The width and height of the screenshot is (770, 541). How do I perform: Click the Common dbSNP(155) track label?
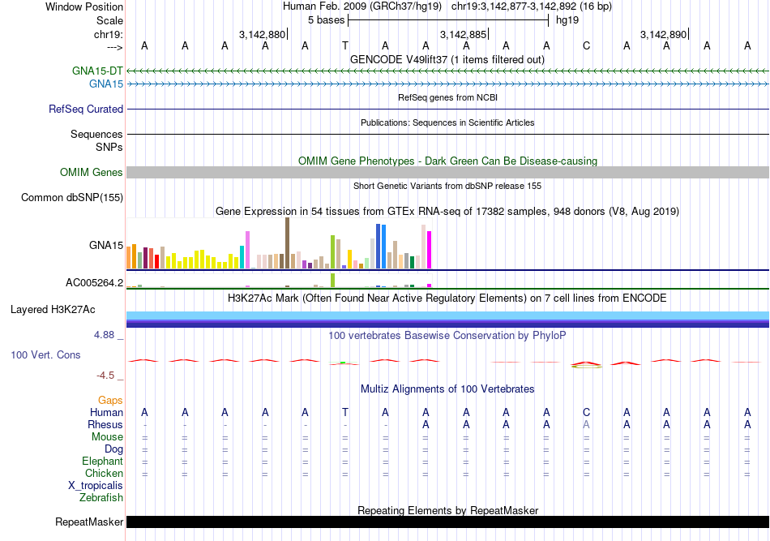(72, 198)
